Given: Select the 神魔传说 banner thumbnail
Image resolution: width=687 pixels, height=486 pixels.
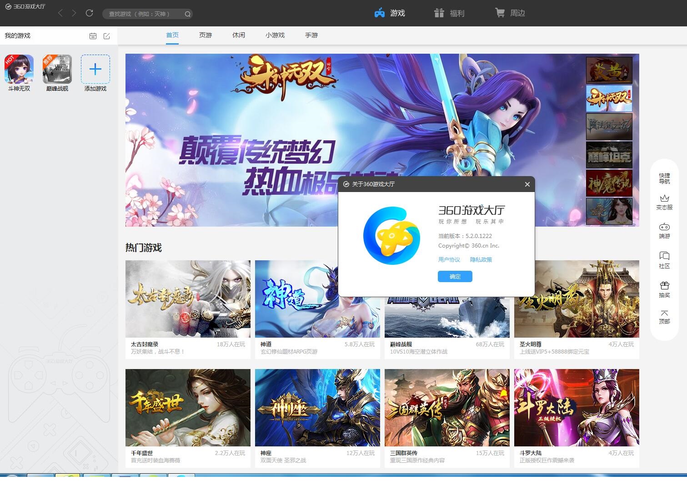Looking at the screenshot, I should coord(609,183).
